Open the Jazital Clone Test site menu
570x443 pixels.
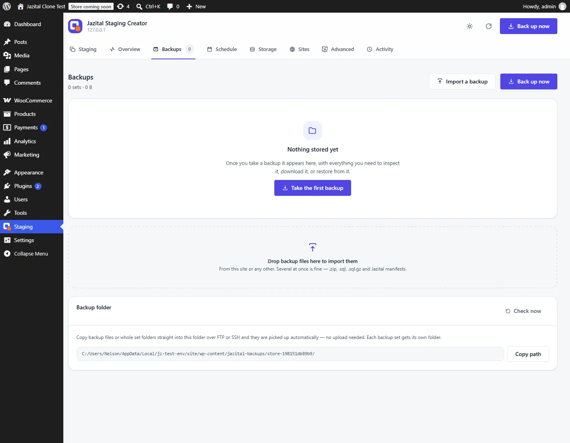click(42, 6)
